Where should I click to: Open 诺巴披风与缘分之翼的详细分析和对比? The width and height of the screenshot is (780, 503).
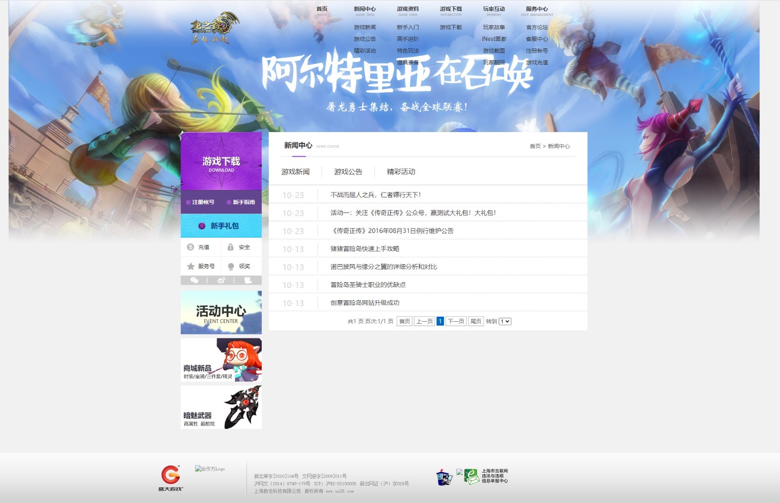coord(384,267)
